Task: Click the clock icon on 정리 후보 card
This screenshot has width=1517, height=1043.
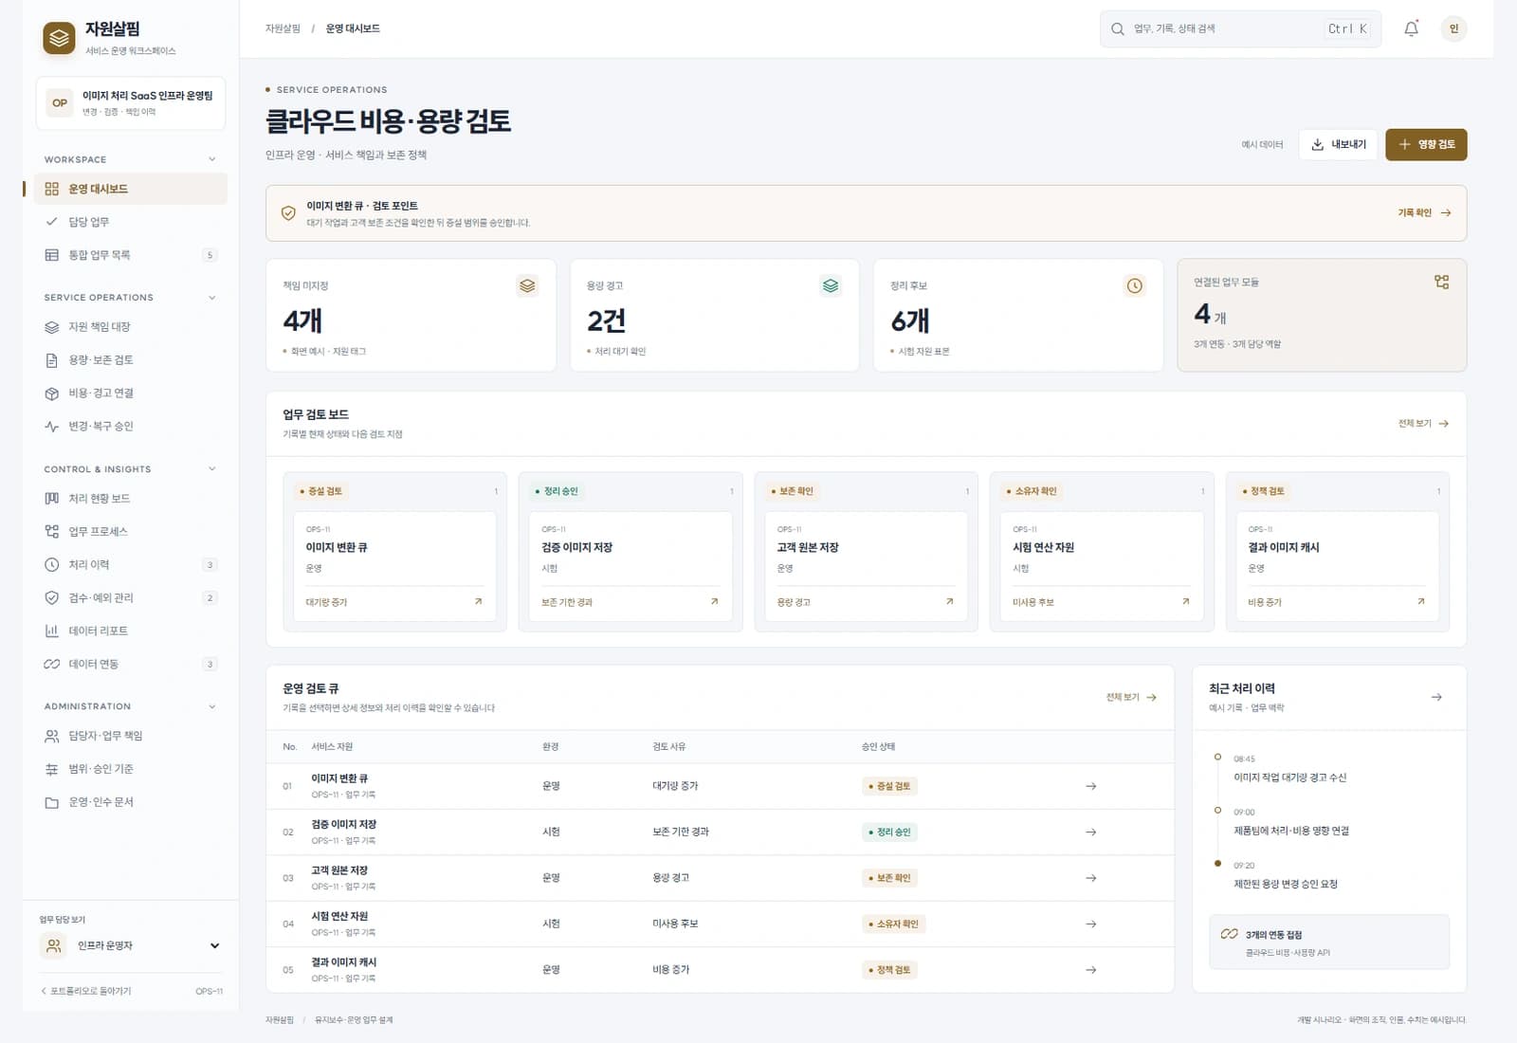Action: pos(1134,285)
